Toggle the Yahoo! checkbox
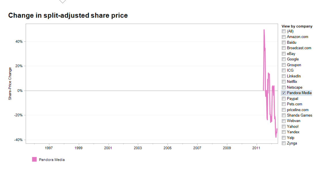 point(284,127)
